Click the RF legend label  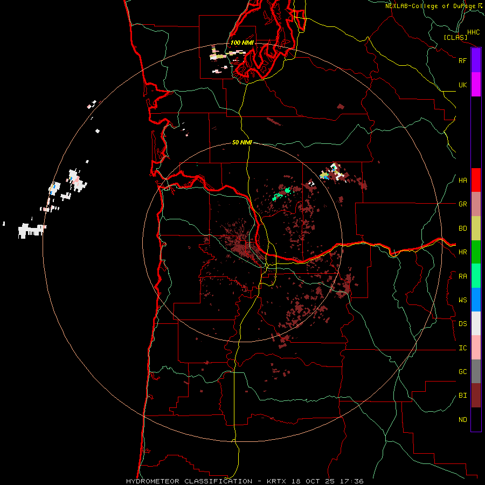(x=462, y=60)
